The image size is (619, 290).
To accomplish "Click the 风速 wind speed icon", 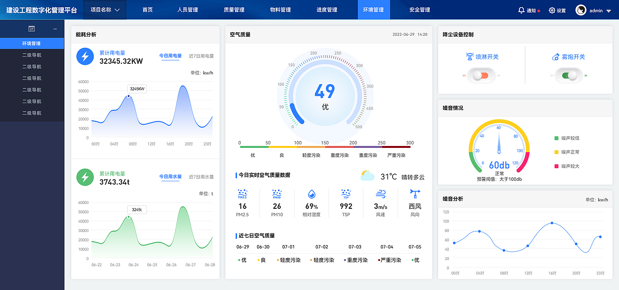I will click(x=381, y=194).
